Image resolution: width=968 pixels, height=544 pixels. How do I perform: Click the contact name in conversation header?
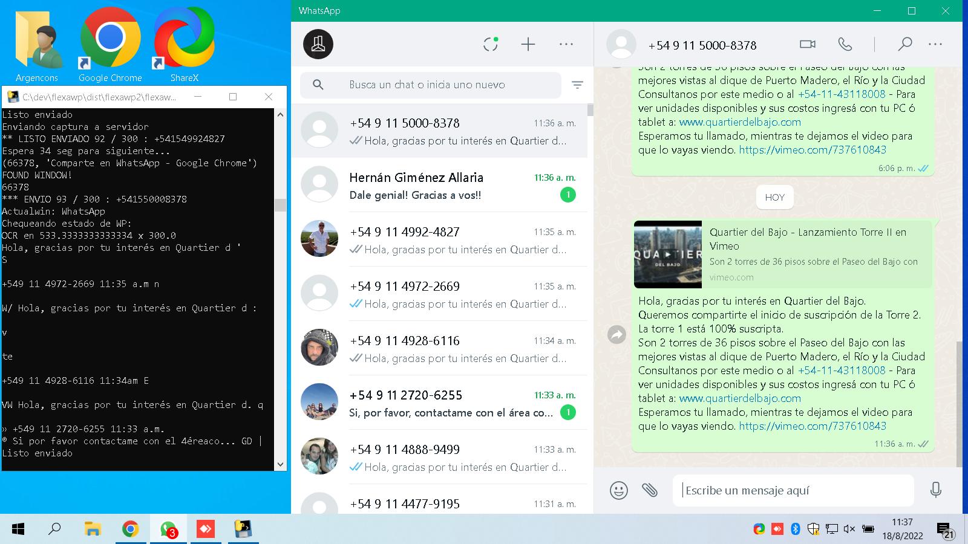pyautogui.click(x=702, y=45)
